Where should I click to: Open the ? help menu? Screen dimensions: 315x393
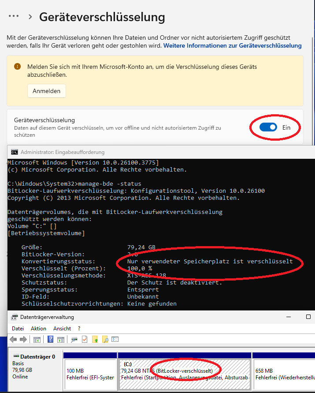79,329
